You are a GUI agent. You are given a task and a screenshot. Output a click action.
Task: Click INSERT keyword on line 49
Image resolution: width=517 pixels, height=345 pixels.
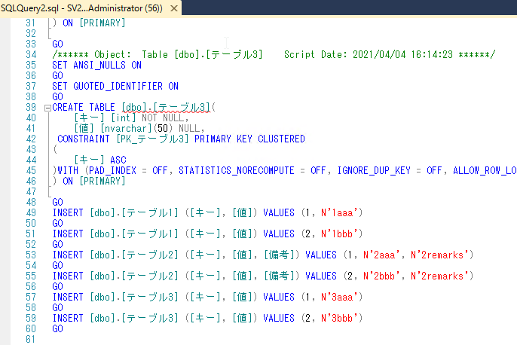tap(68, 212)
